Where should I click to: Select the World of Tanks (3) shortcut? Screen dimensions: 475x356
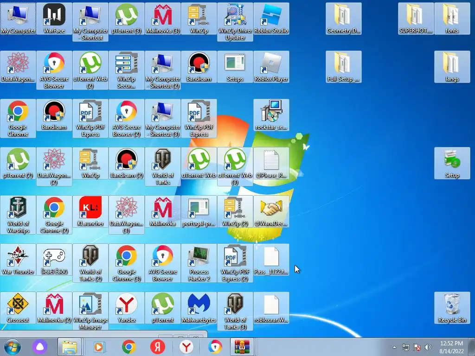pos(235,311)
